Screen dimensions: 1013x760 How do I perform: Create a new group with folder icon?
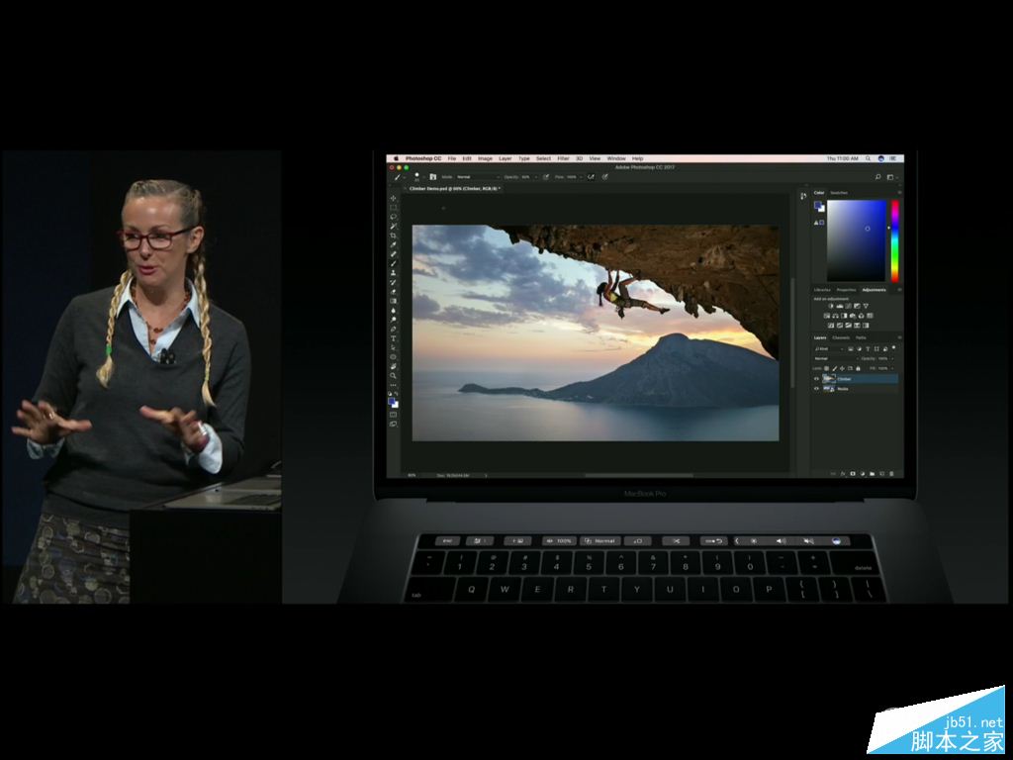873,474
